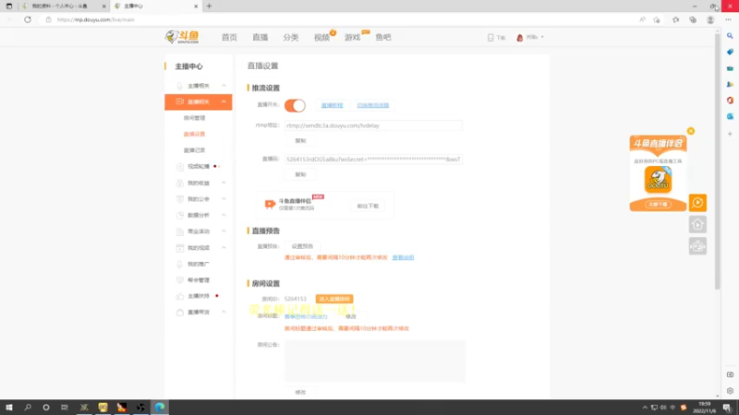This screenshot has height=415, width=739.
Task: Open 主播扶持 in the sidebar
Action: 199,296
